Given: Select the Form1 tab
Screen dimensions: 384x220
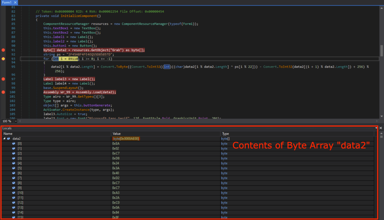Looking at the screenshot, I should pos(7,2).
